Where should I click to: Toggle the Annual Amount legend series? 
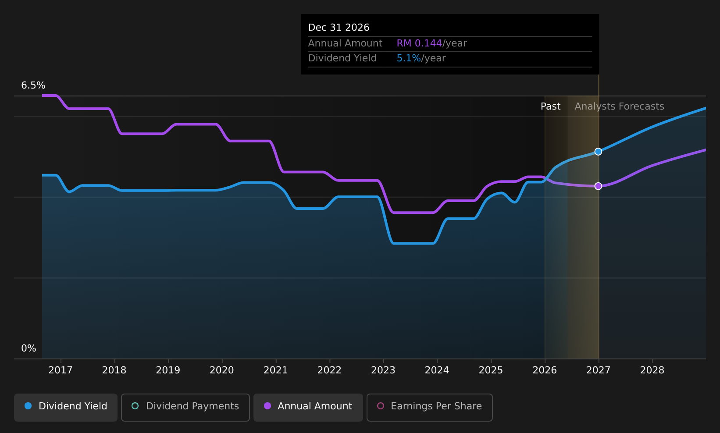point(308,407)
